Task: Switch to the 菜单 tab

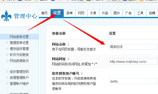Action: pos(69,13)
